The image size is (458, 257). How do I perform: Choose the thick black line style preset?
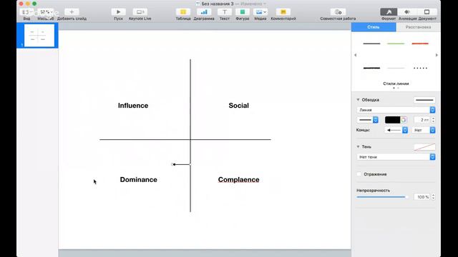click(x=371, y=69)
